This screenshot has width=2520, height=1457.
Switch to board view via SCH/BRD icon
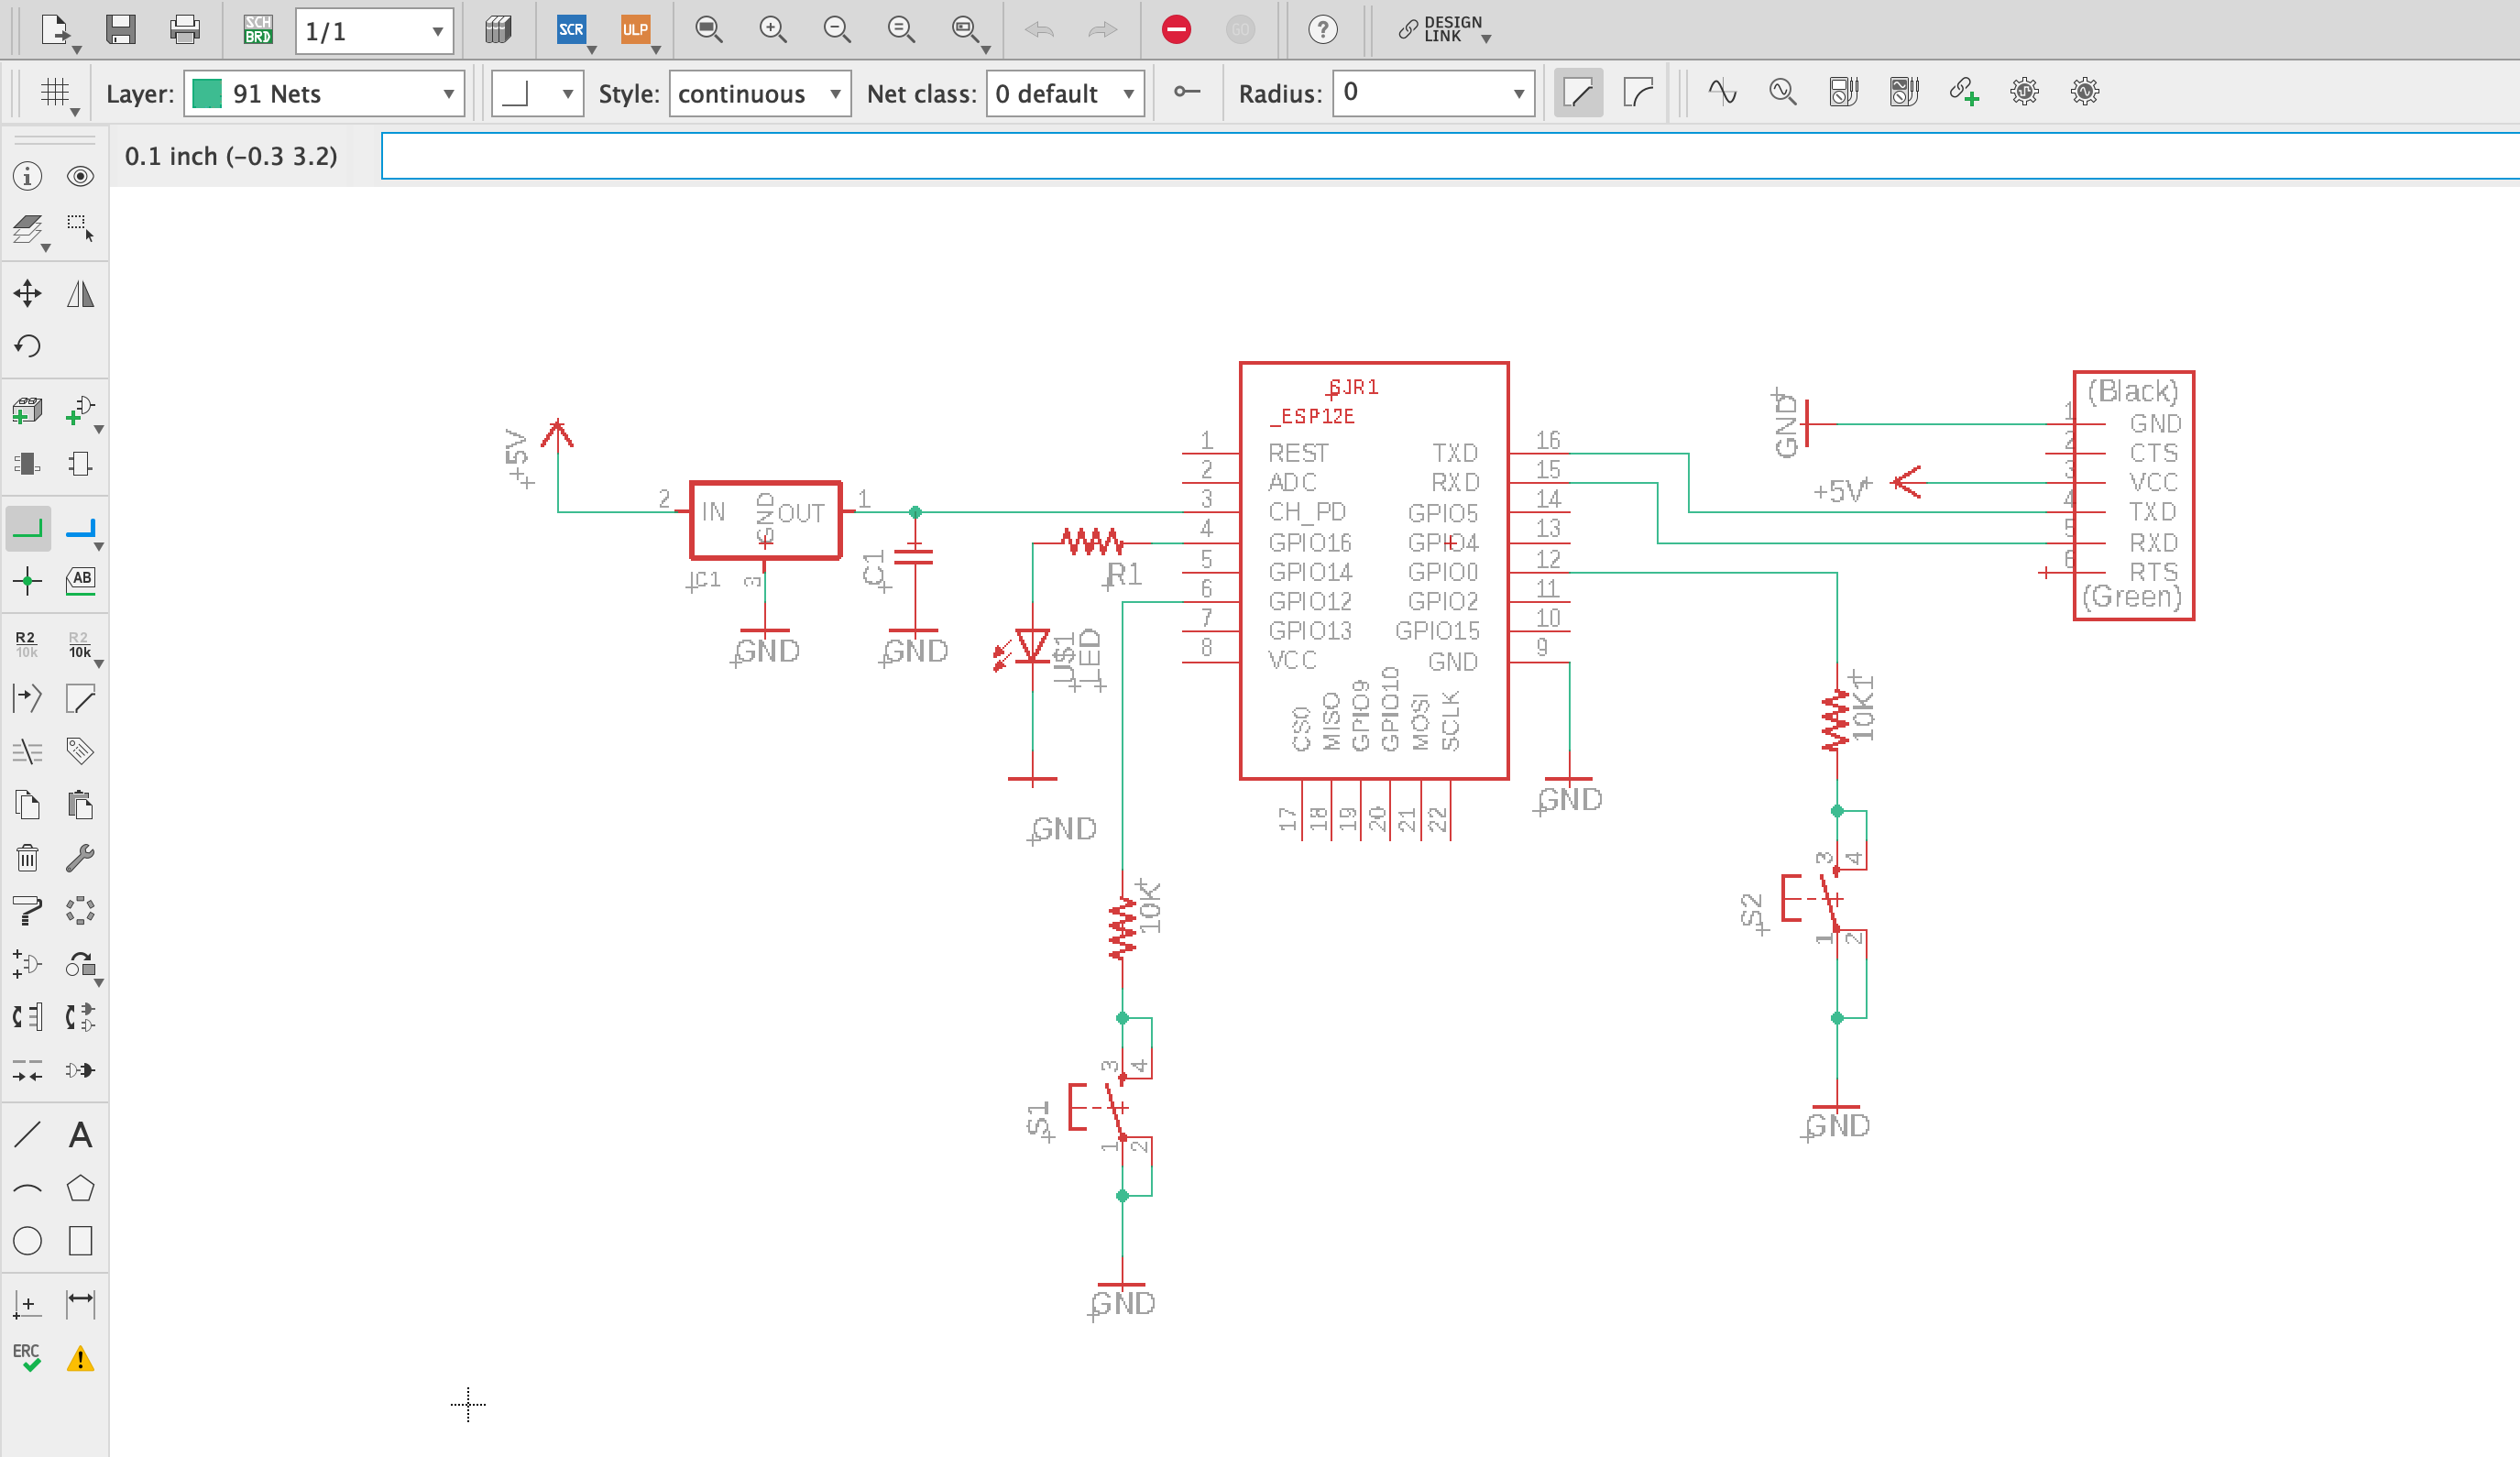258,30
